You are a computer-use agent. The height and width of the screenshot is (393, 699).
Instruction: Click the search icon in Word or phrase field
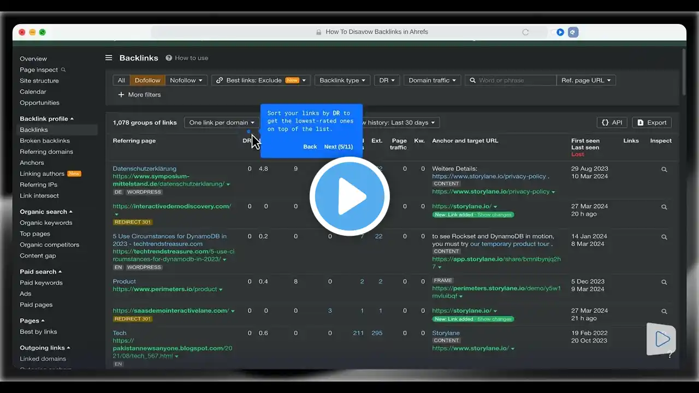click(472, 80)
